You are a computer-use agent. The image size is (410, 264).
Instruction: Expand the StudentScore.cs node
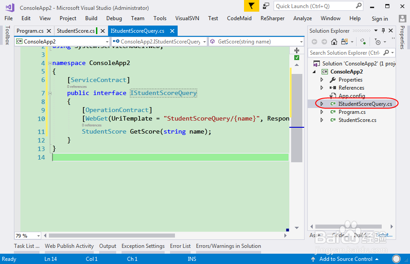point(322,120)
